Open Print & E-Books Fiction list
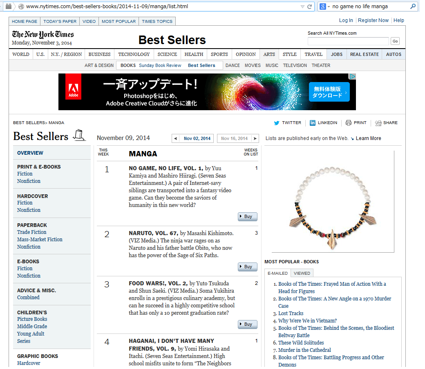Screen dimensions: 425x369 25,174
